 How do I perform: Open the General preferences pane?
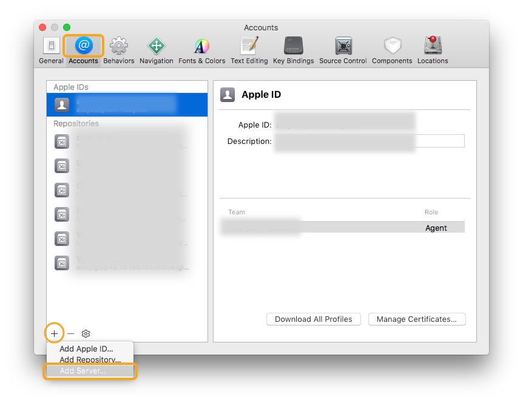52,50
